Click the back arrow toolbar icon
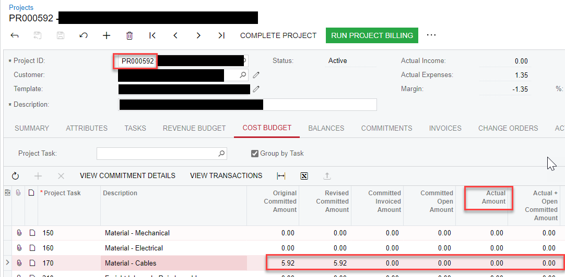 coord(15,35)
